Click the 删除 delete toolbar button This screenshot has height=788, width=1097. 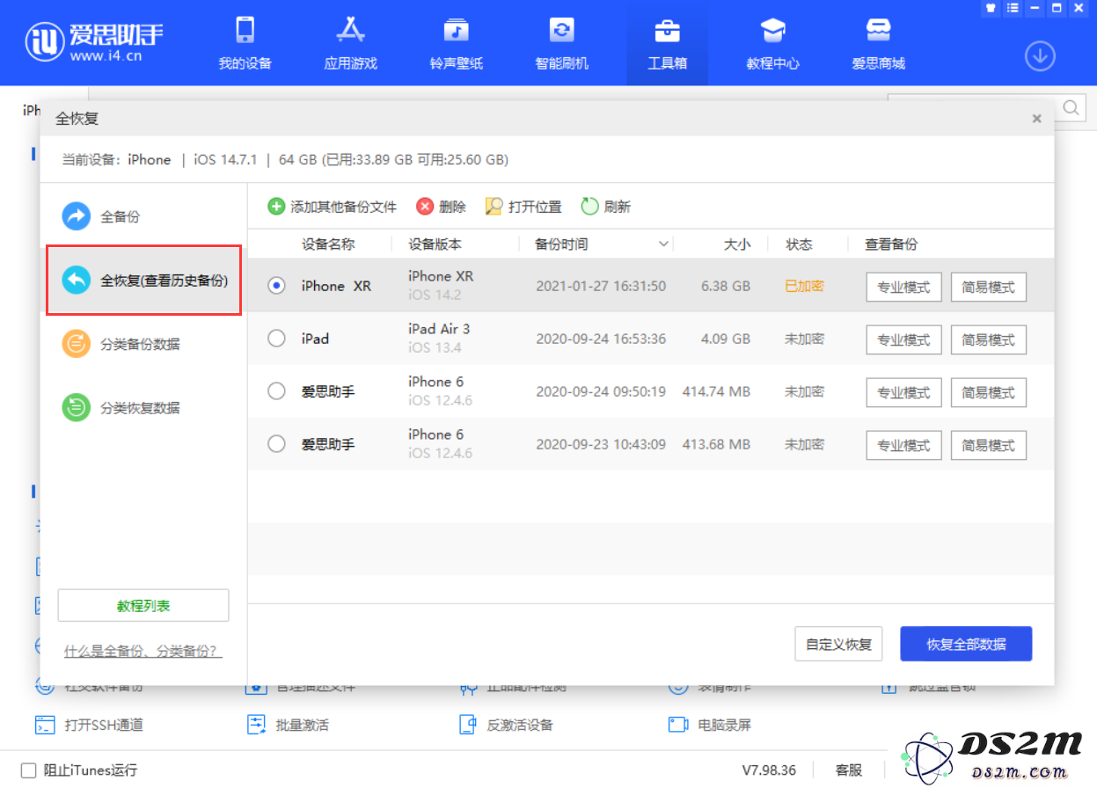(441, 207)
